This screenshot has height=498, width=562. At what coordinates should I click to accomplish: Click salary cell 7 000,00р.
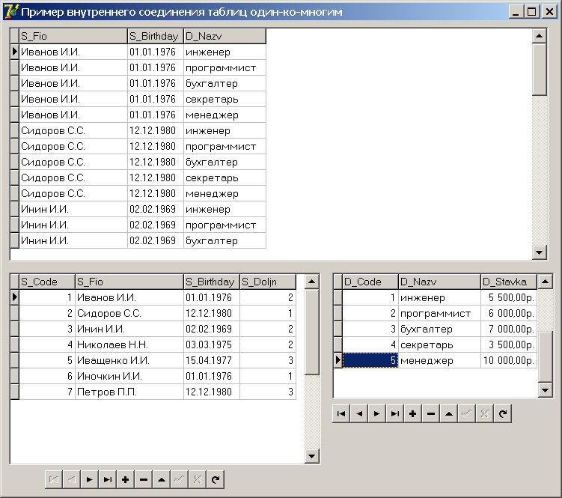click(x=509, y=329)
